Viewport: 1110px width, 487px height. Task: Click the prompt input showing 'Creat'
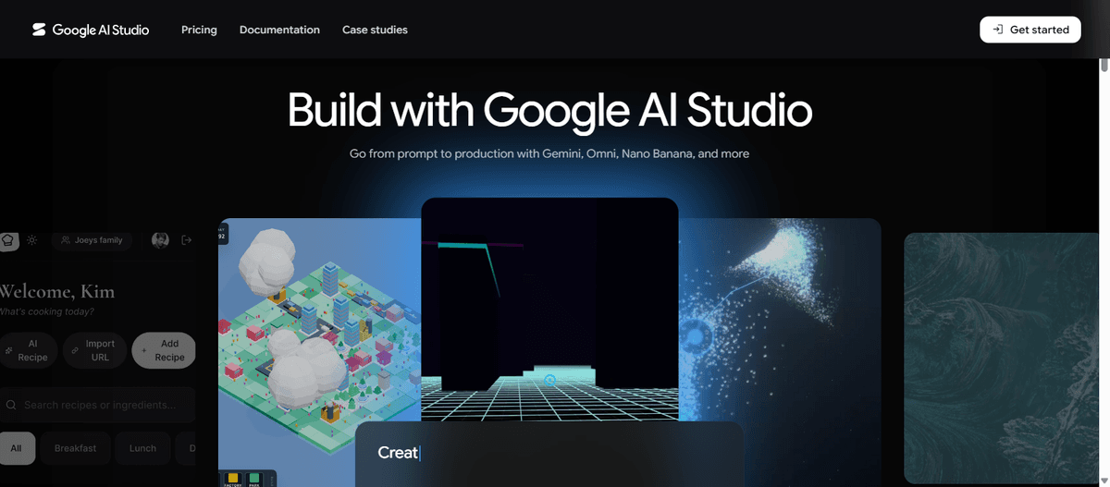coord(549,454)
